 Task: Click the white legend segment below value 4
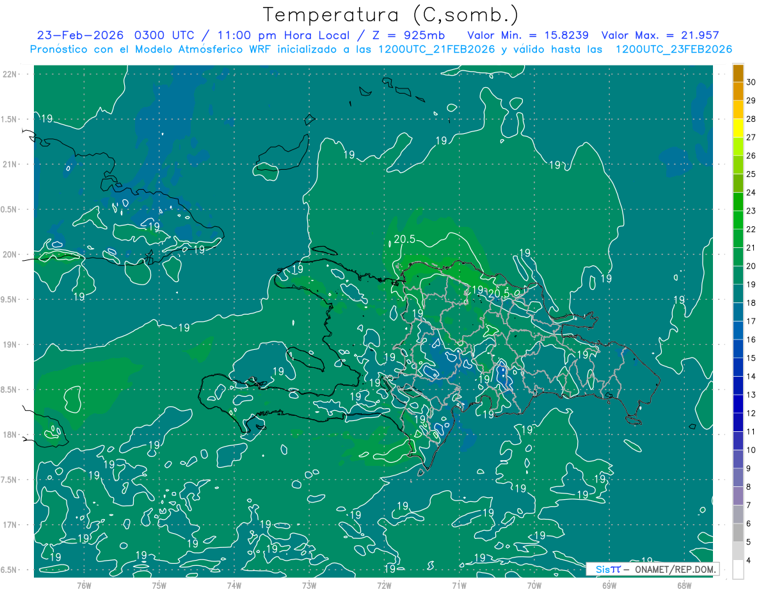[x=738, y=570]
